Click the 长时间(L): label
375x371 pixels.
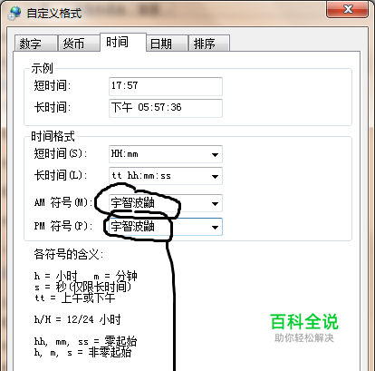[61, 175]
